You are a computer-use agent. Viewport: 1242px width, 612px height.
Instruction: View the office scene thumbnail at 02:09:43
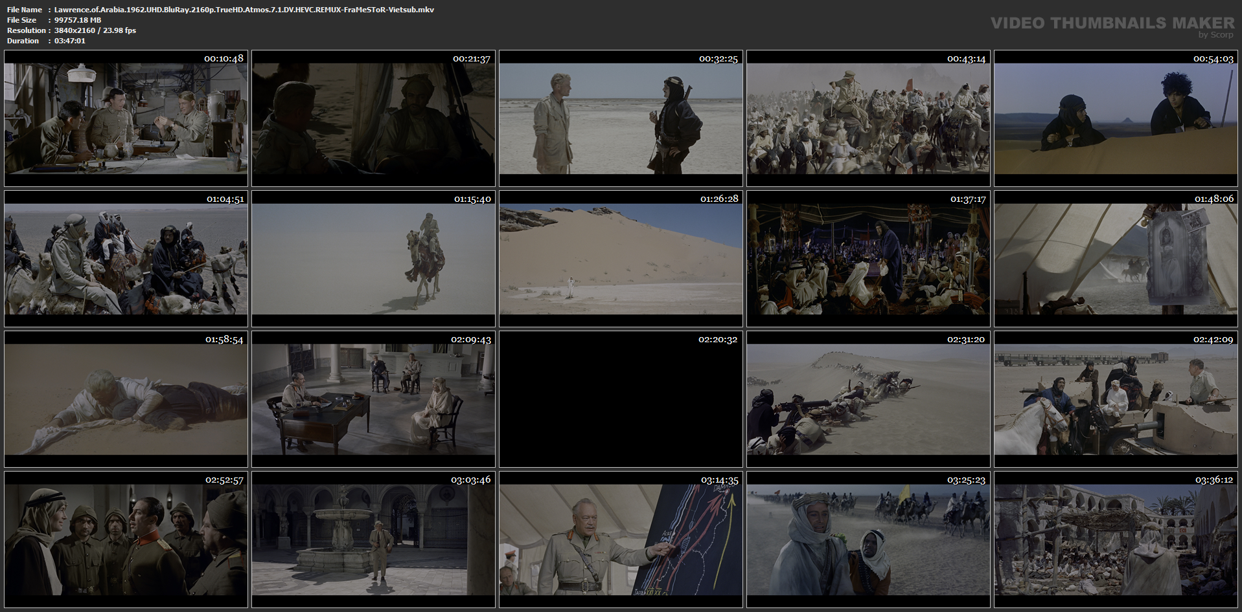373,399
